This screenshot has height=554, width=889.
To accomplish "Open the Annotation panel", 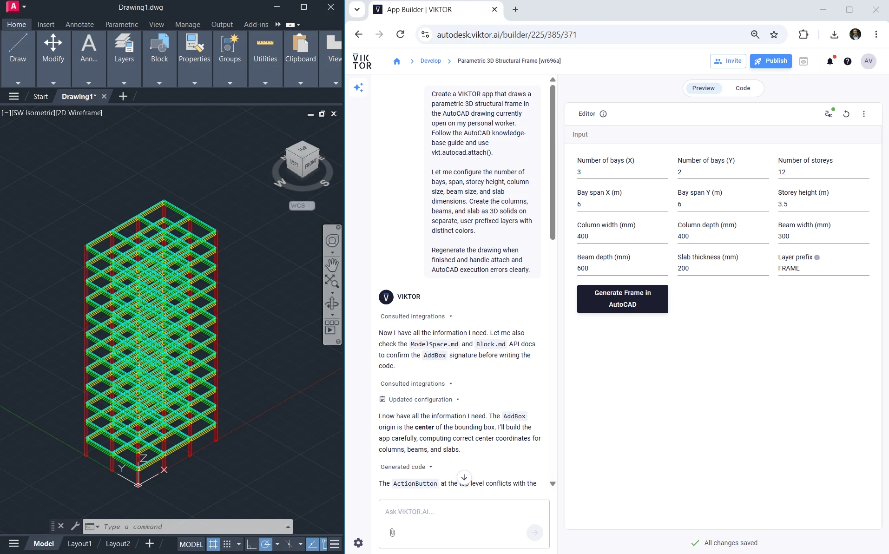I will 89,59.
